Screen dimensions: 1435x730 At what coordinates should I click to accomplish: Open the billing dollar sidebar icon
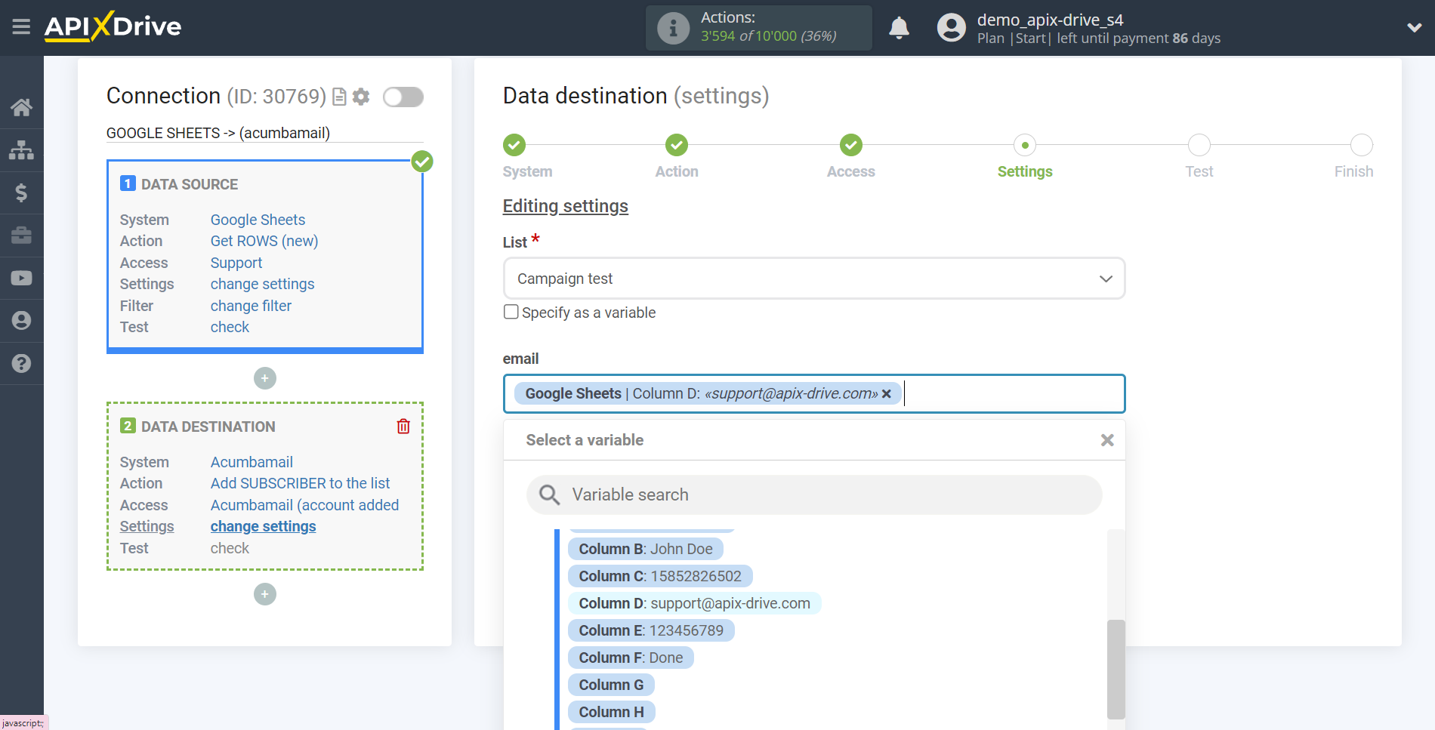point(21,193)
